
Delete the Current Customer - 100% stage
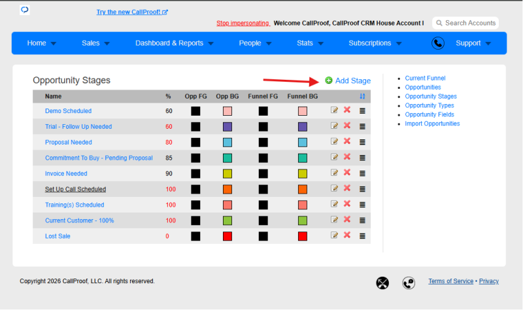coord(347,220)
